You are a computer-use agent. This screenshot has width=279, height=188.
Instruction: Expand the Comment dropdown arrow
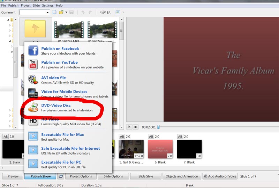point(47,13)
